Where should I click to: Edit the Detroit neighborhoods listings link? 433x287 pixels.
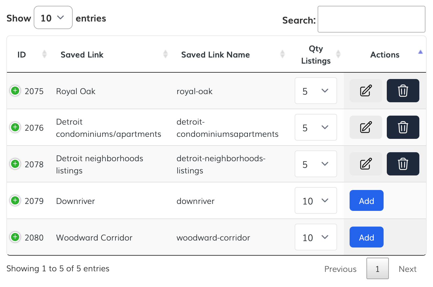366,164
